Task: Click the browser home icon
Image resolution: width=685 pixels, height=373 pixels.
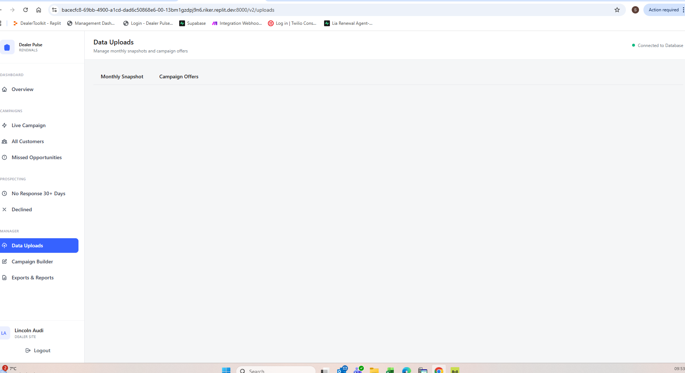Action: click(x=39, y=10)
